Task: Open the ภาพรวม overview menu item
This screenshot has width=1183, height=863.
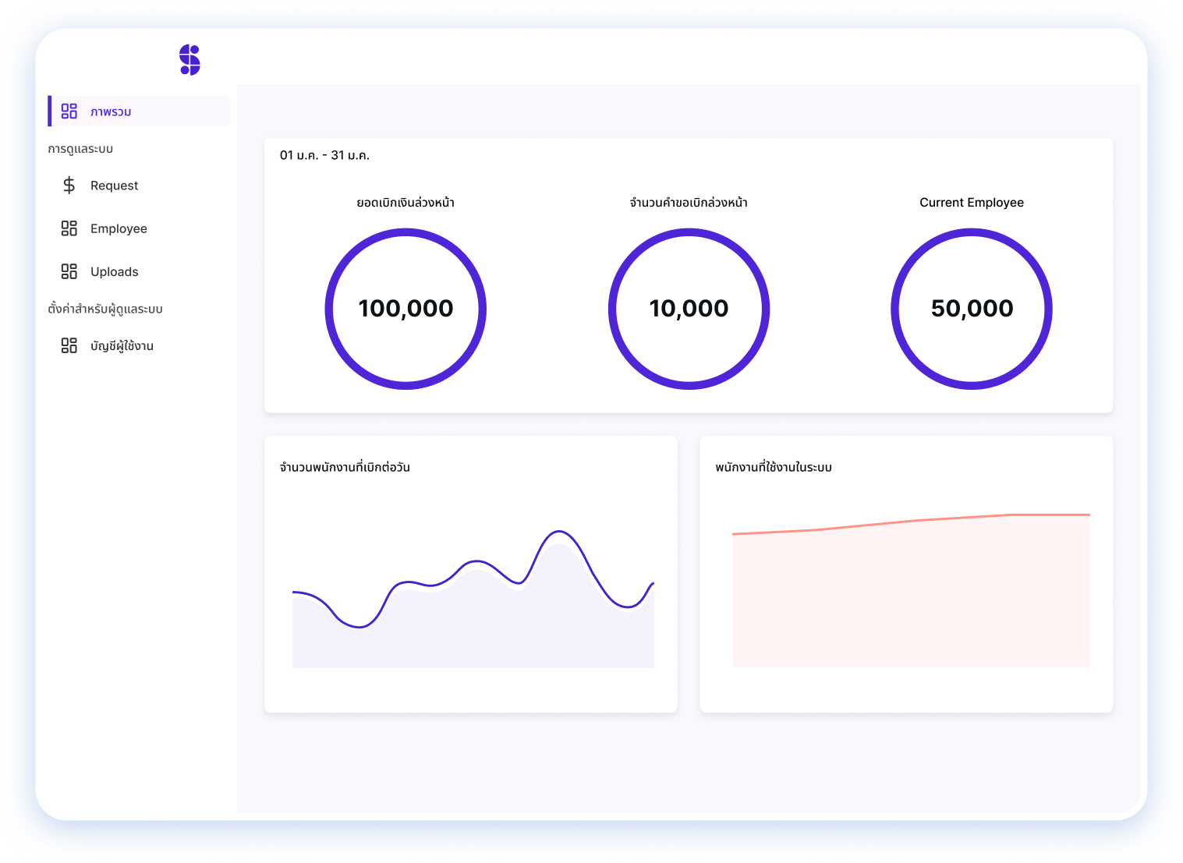Action: click(111, 111)
